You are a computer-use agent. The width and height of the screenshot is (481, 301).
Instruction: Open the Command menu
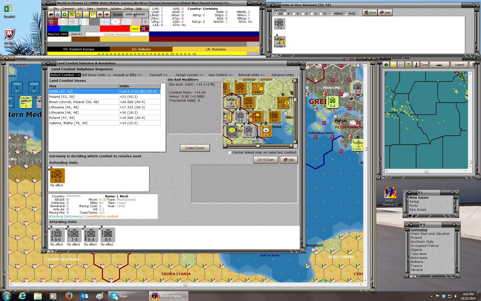68,9
